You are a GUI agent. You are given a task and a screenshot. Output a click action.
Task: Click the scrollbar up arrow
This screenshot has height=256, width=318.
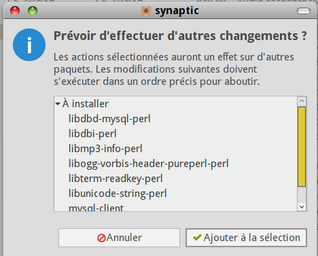pos(302,101)
